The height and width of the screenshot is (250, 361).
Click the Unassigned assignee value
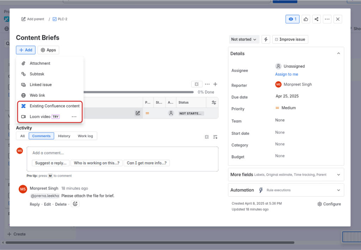(x=290, y=66)
